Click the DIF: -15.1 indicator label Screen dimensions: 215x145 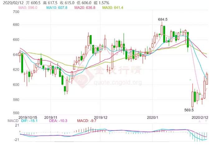click(x=29, y=121)
